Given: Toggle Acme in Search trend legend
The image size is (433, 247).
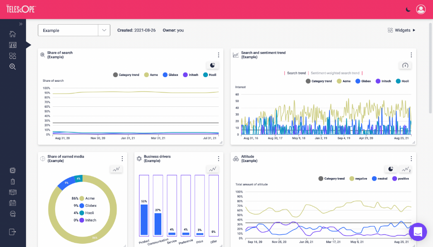Looking at the screenshot, I should (344, 81).
